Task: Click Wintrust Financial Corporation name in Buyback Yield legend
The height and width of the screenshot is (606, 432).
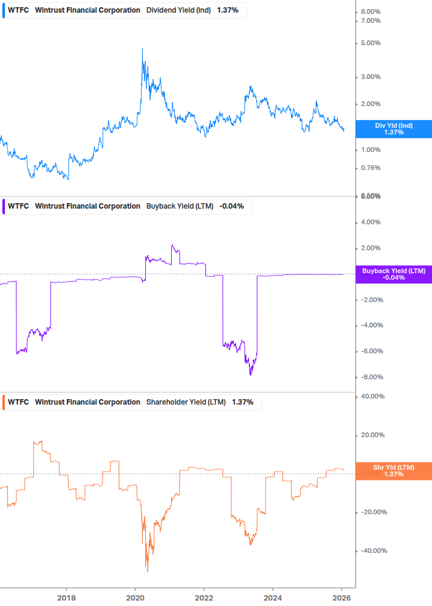Action: [x=87, y=206]
